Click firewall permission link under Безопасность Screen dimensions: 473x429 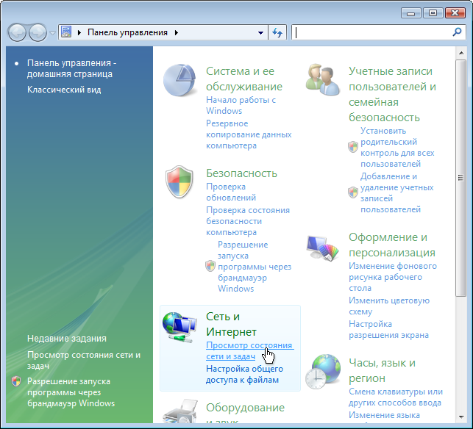[x=255, y=267]
